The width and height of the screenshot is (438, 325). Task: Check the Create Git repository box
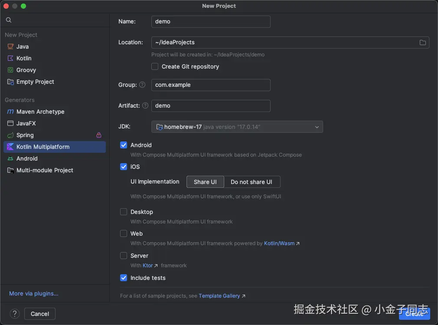(x=155, y=66)
